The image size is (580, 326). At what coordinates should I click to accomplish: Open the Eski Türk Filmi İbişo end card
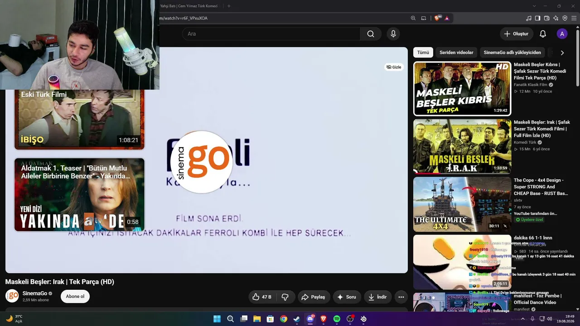pos(79,120)
